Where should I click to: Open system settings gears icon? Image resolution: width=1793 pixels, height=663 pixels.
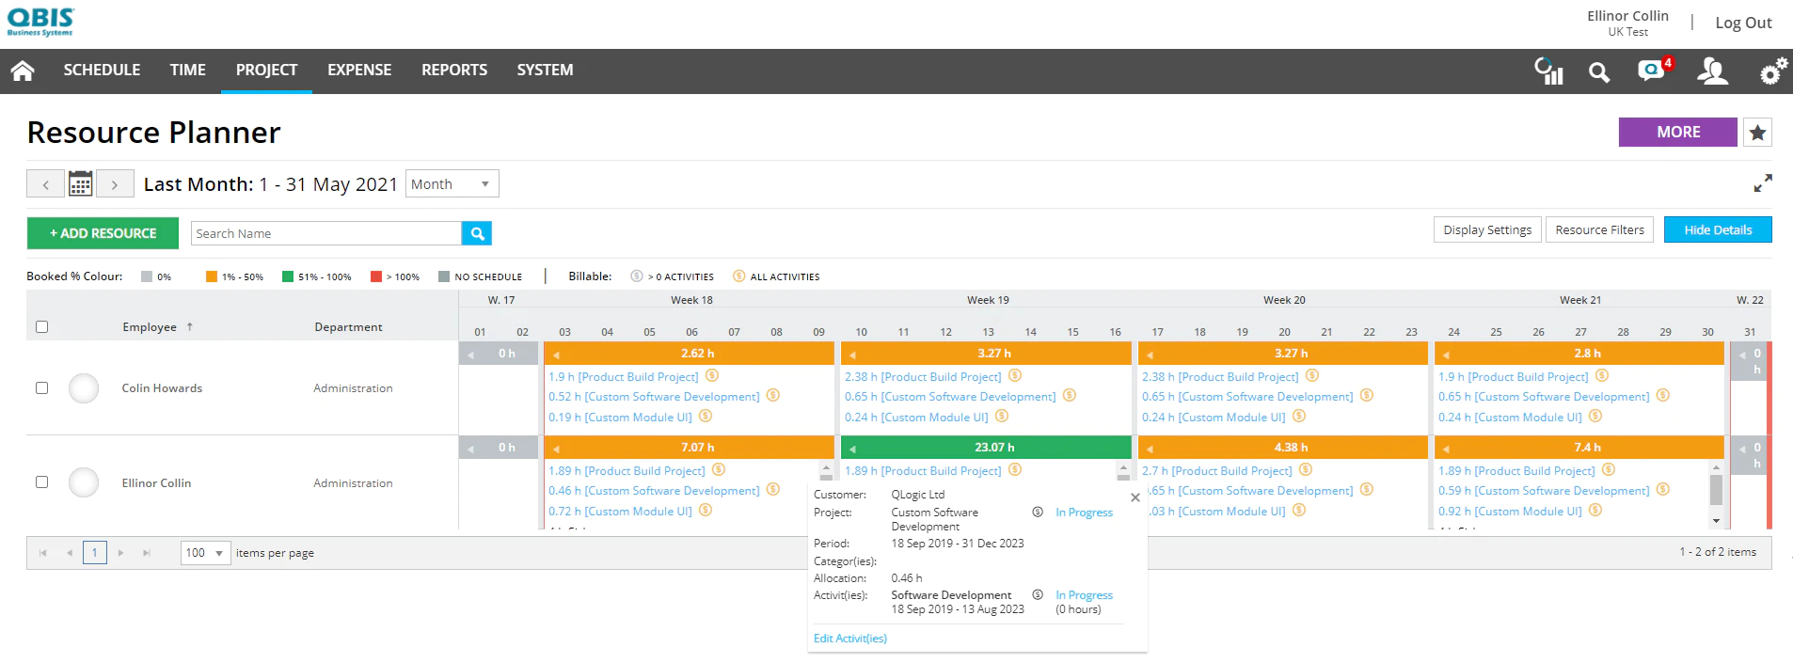pos(1773,71)
